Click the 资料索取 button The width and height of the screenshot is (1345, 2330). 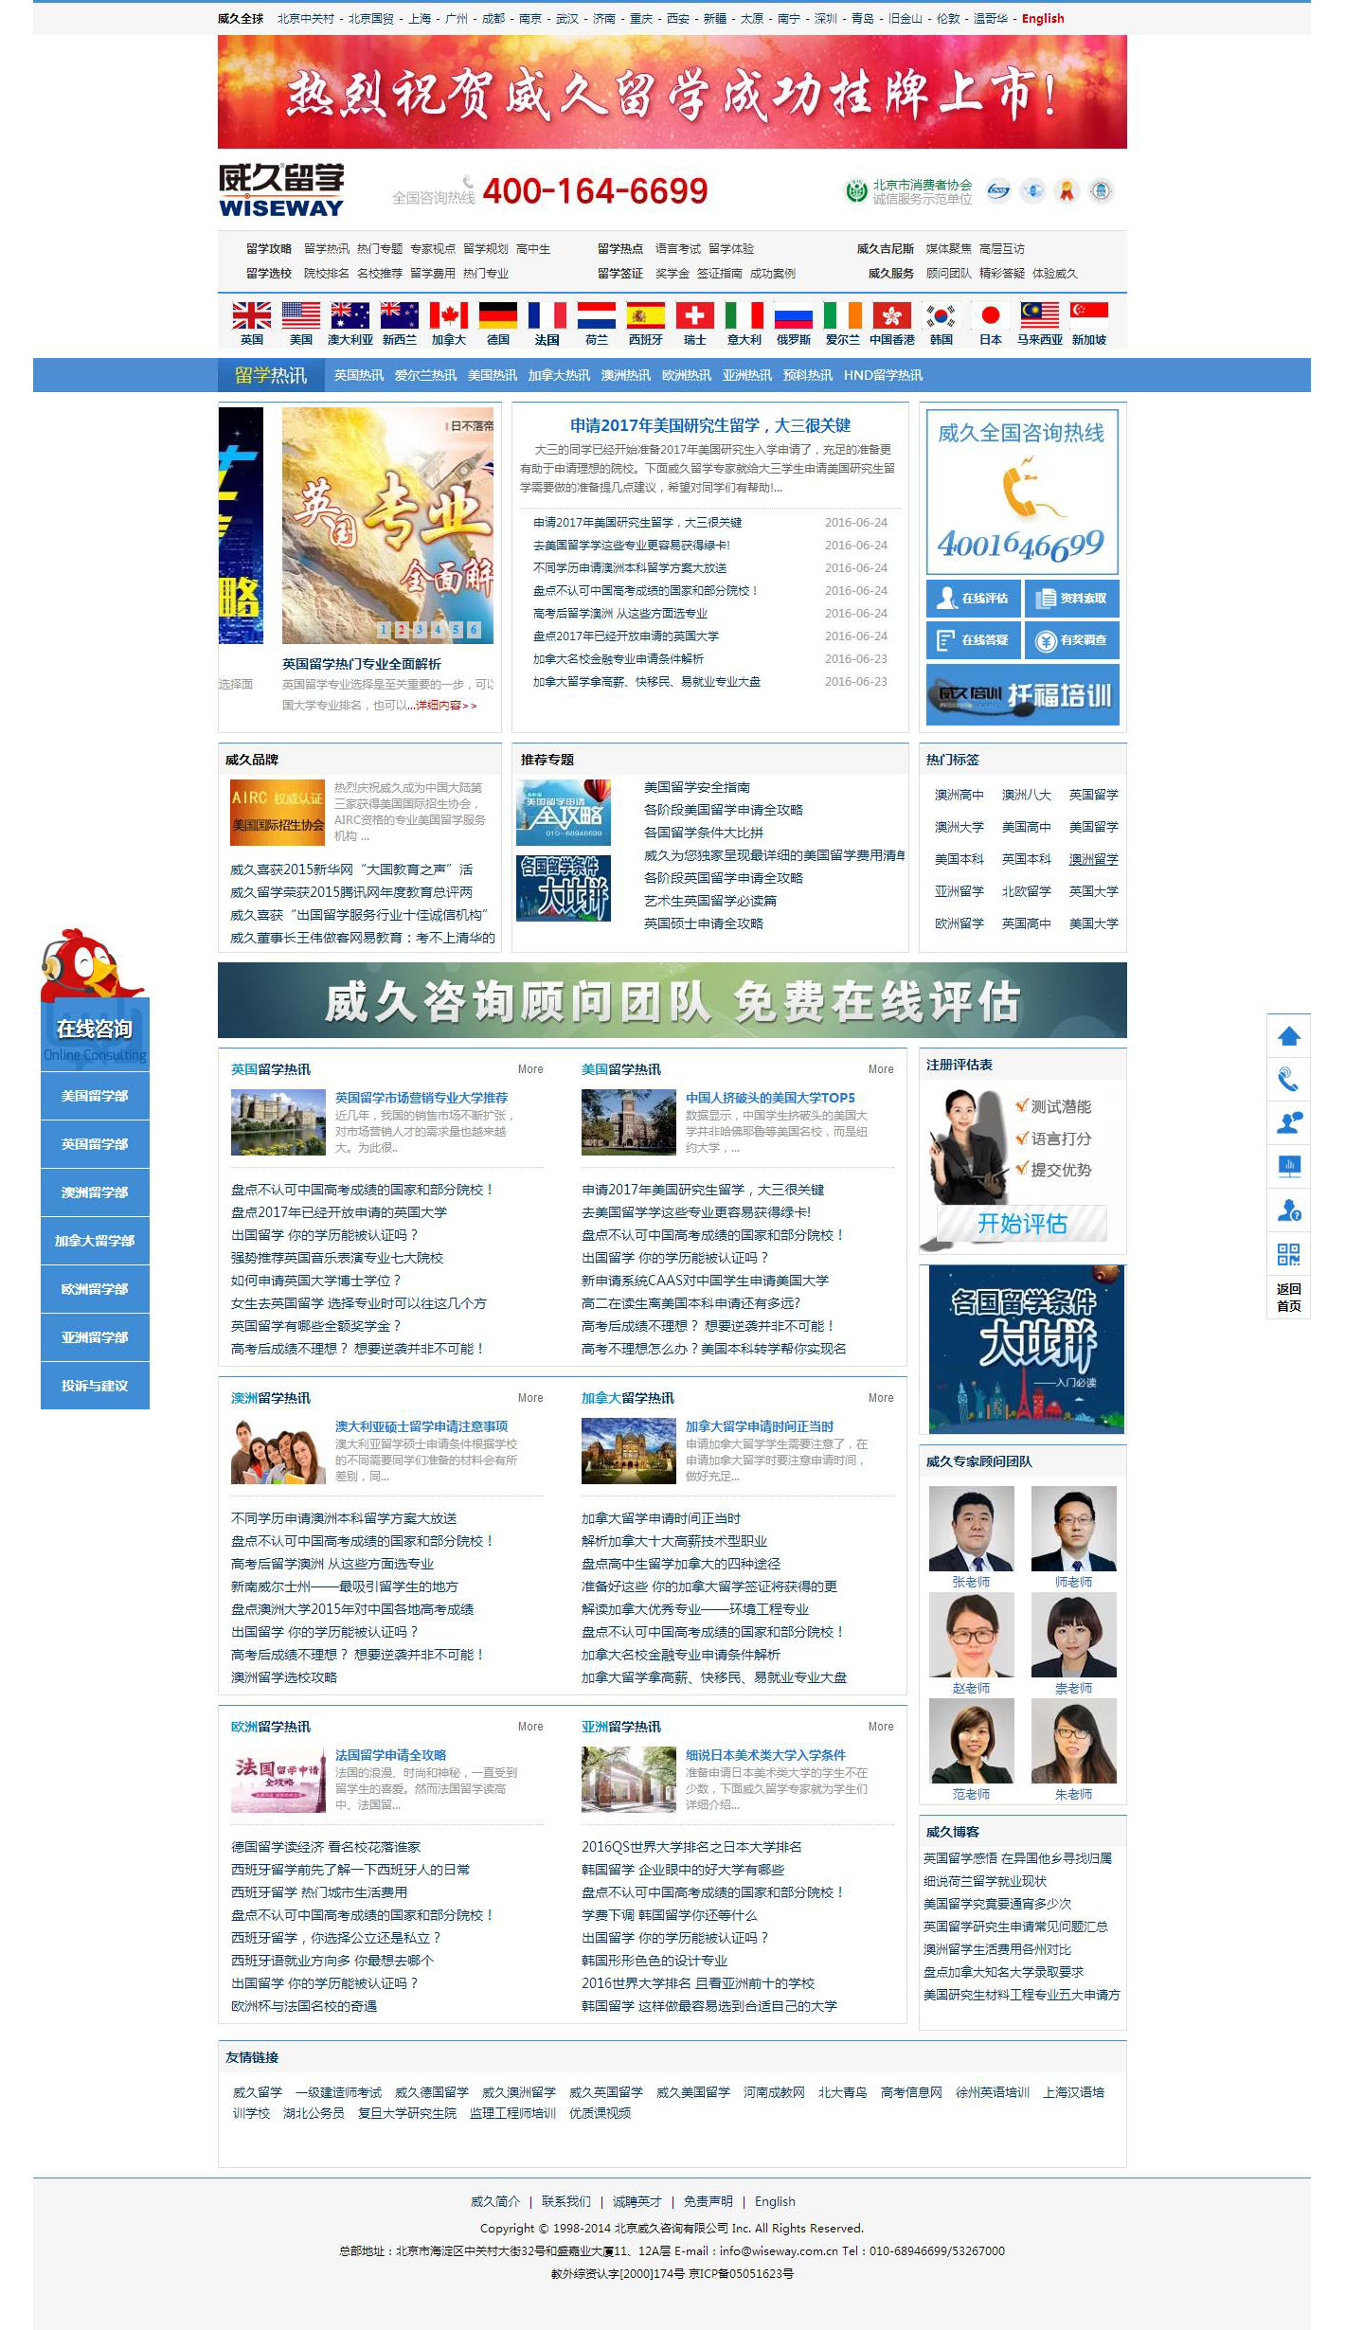[x=1072, y=598]
